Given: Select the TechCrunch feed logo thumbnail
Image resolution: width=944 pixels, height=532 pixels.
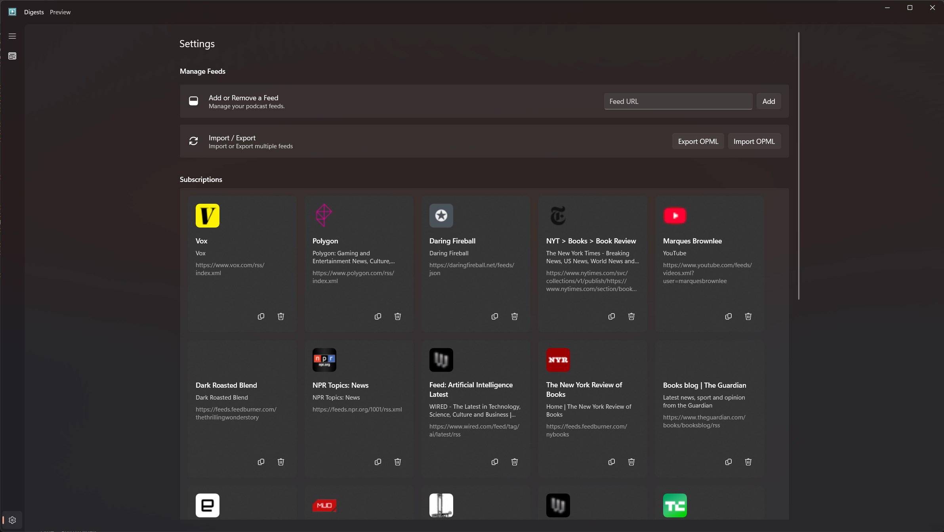Looking at the screenshot, I should pos(675,505).
